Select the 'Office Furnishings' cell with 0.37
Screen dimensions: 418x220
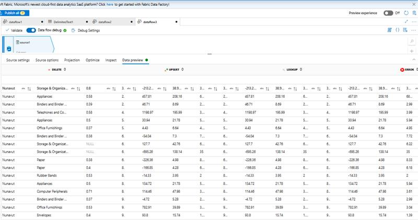pyautogui.click(x=49, y=128)
